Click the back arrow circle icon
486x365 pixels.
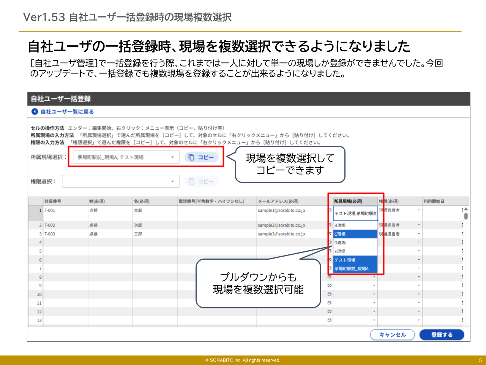click(34, 111)
